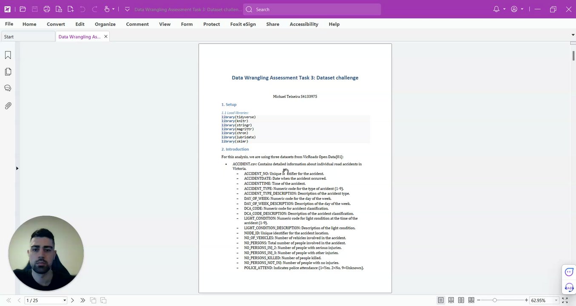Enable continuous facing view mode

[471, 300]
